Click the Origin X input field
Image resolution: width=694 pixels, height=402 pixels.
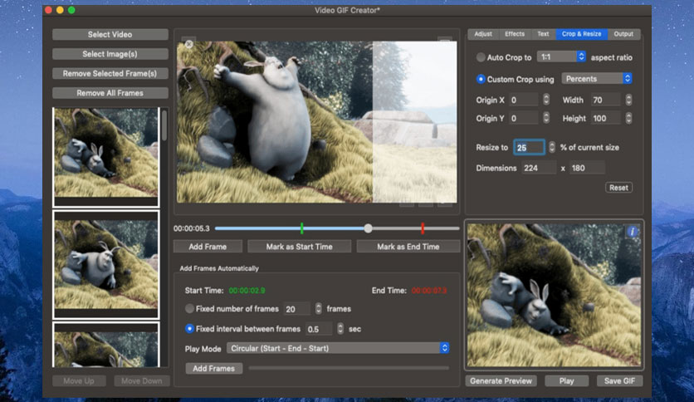click(x=523, y=100)
